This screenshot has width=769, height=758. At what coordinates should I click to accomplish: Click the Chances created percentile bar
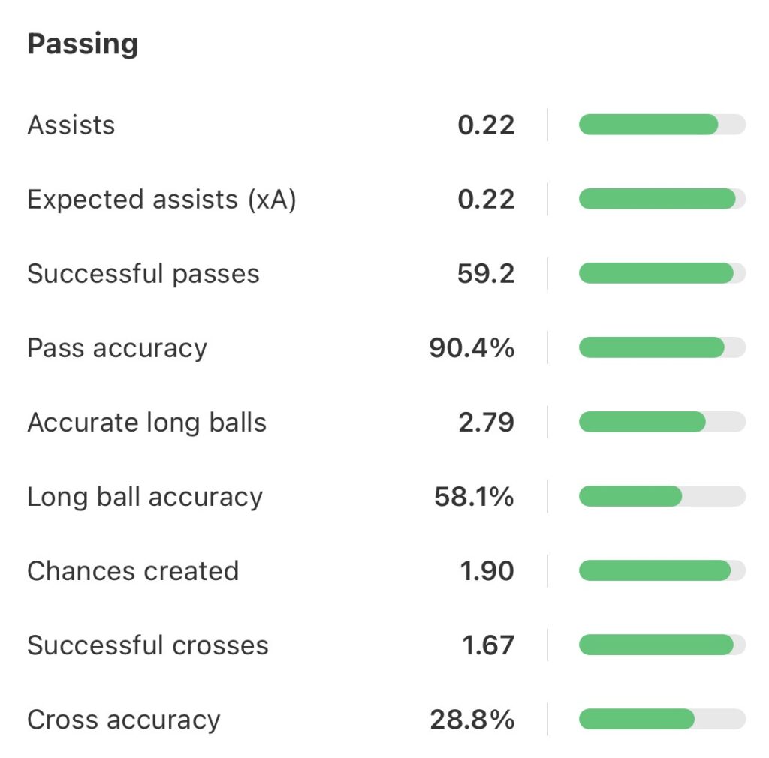(x=661, y=570)
